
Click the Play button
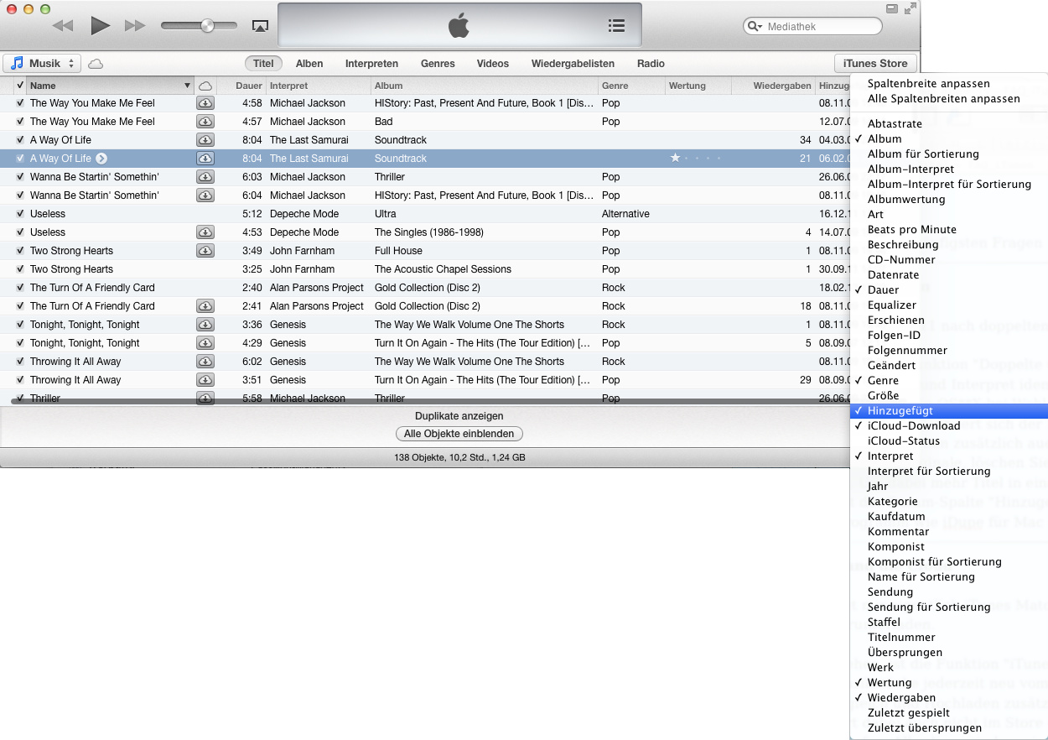(x=101, y=25)
